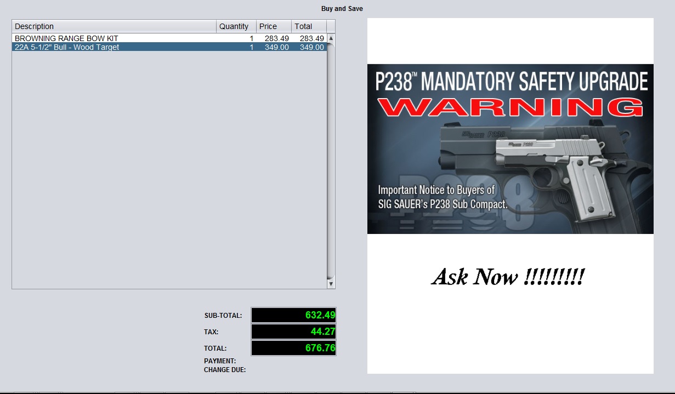Click the SUB-TOTAL amount field

pos(293,315)
